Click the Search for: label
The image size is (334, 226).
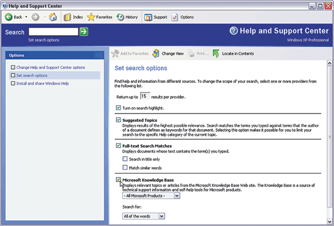tap(132, 207)
